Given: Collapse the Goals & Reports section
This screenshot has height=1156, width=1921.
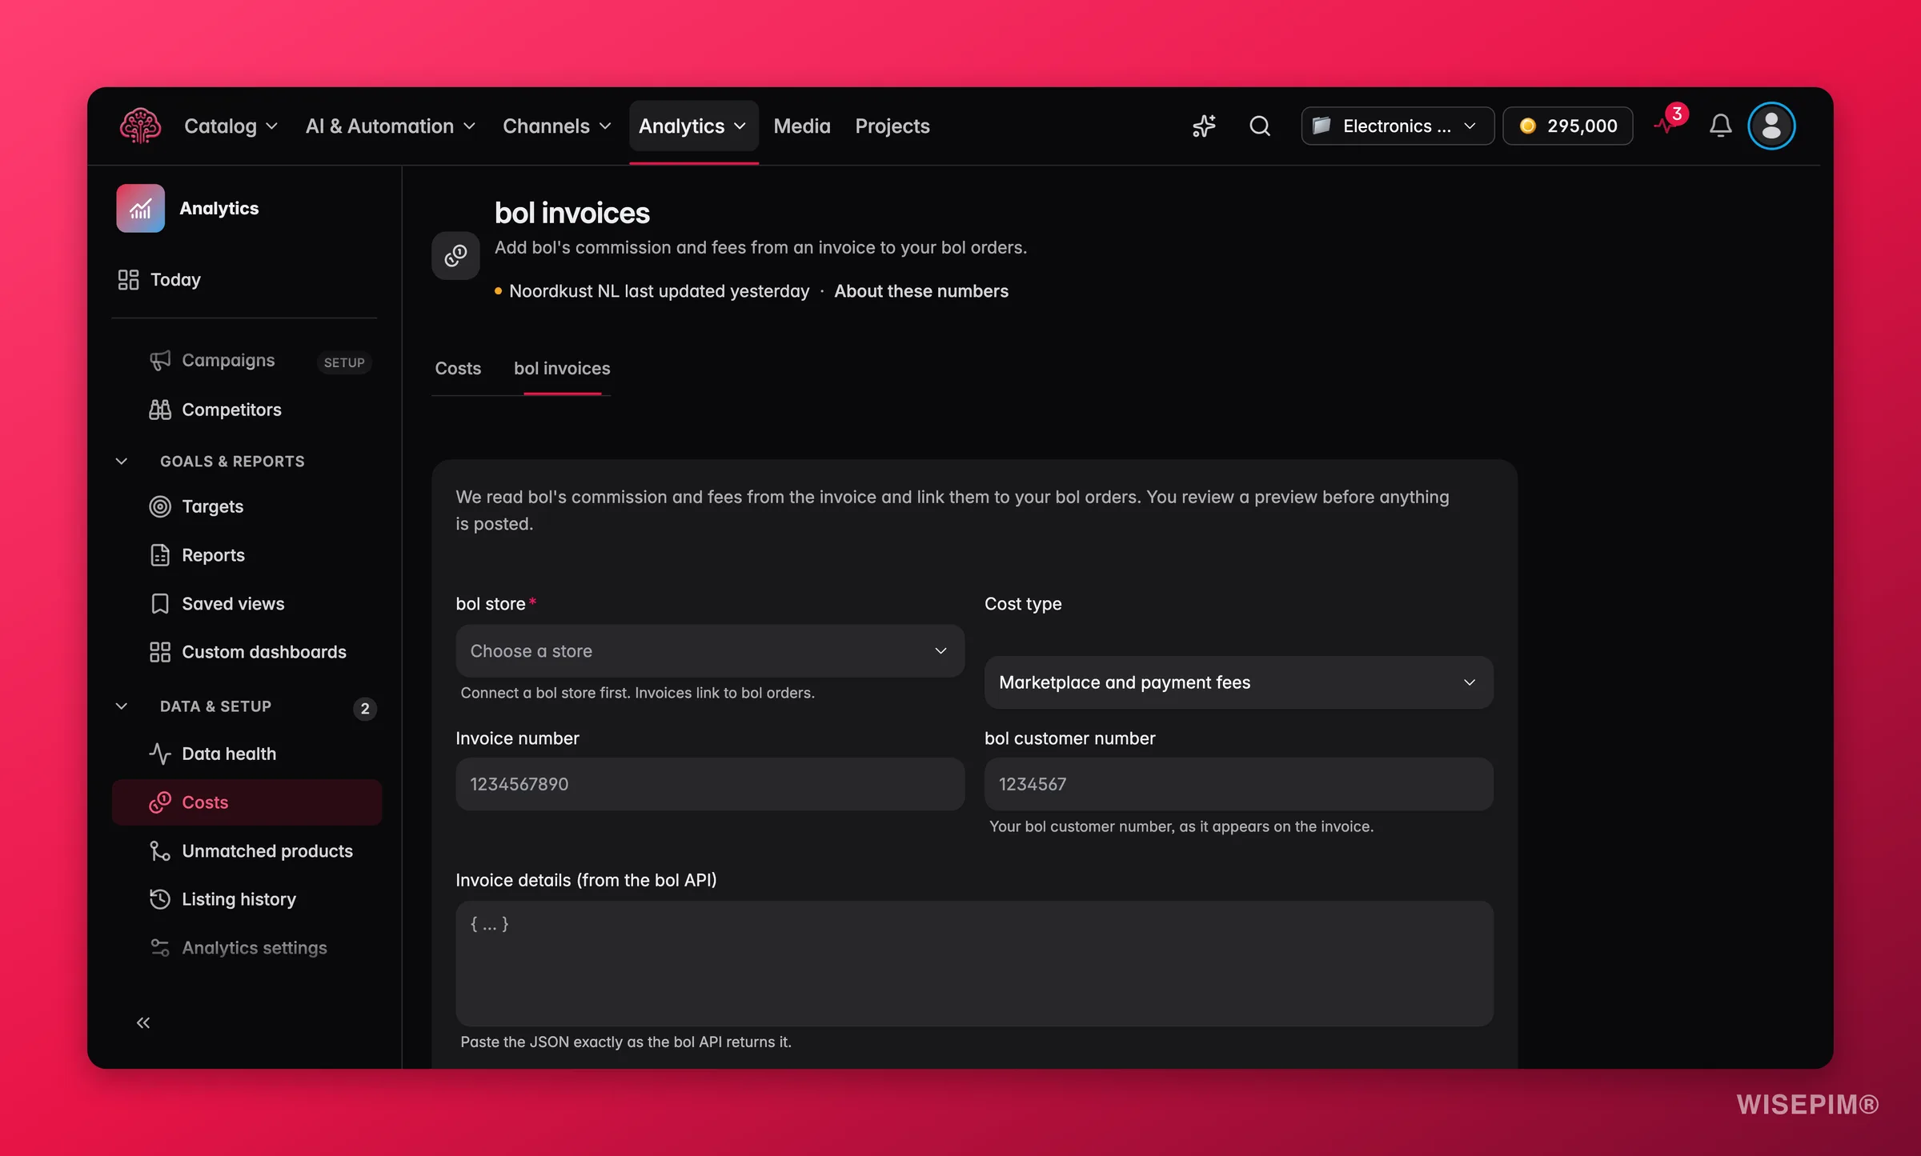Looking at the screenshot, I should [122, 462].
